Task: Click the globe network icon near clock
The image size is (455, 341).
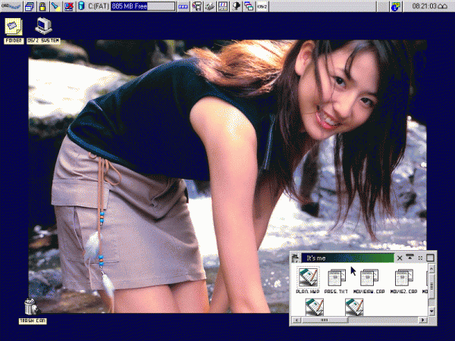Action: point(396,6)
